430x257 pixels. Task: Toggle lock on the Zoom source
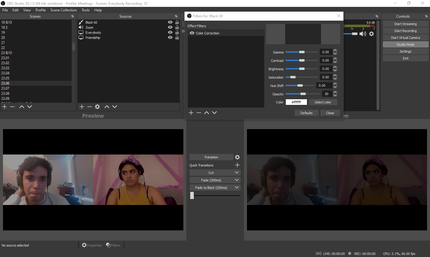pyautogui.click(x=177, y=27)
